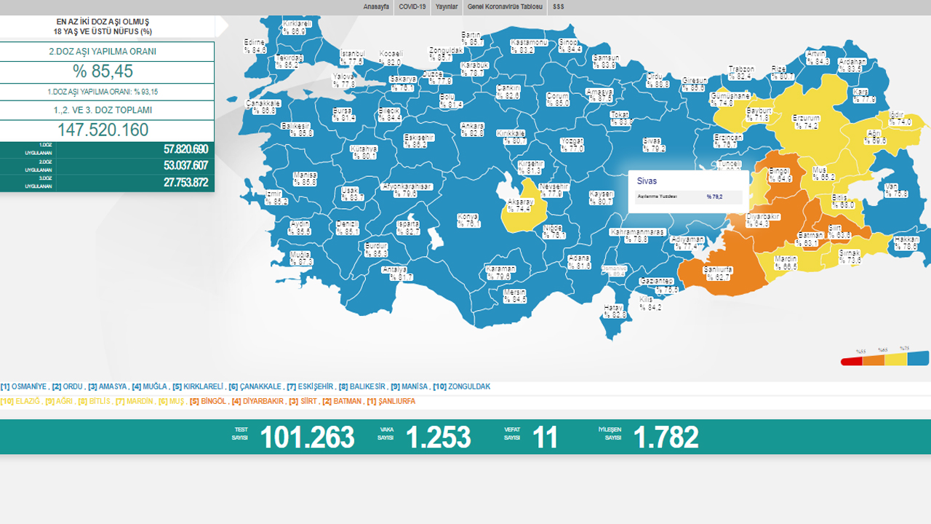Viewport: 931px width, 524px height.
Task: Open the Anasayfa menu item
Action: [x=376, y=7]
